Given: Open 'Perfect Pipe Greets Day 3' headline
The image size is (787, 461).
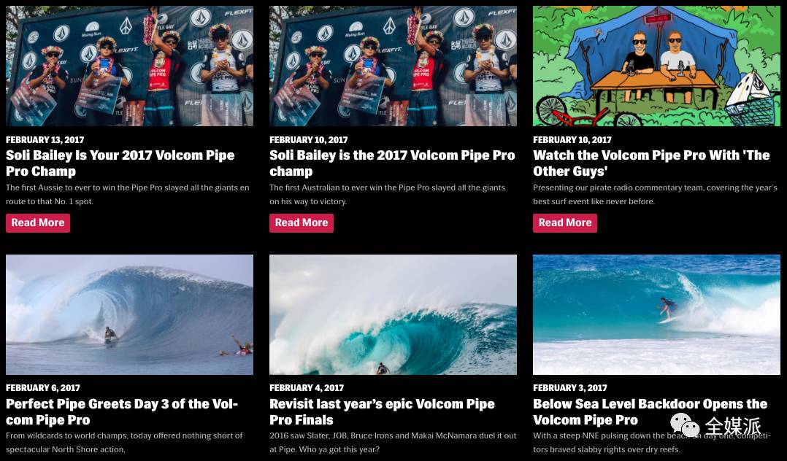Looking at the screenshot, I should pos(122,412).
